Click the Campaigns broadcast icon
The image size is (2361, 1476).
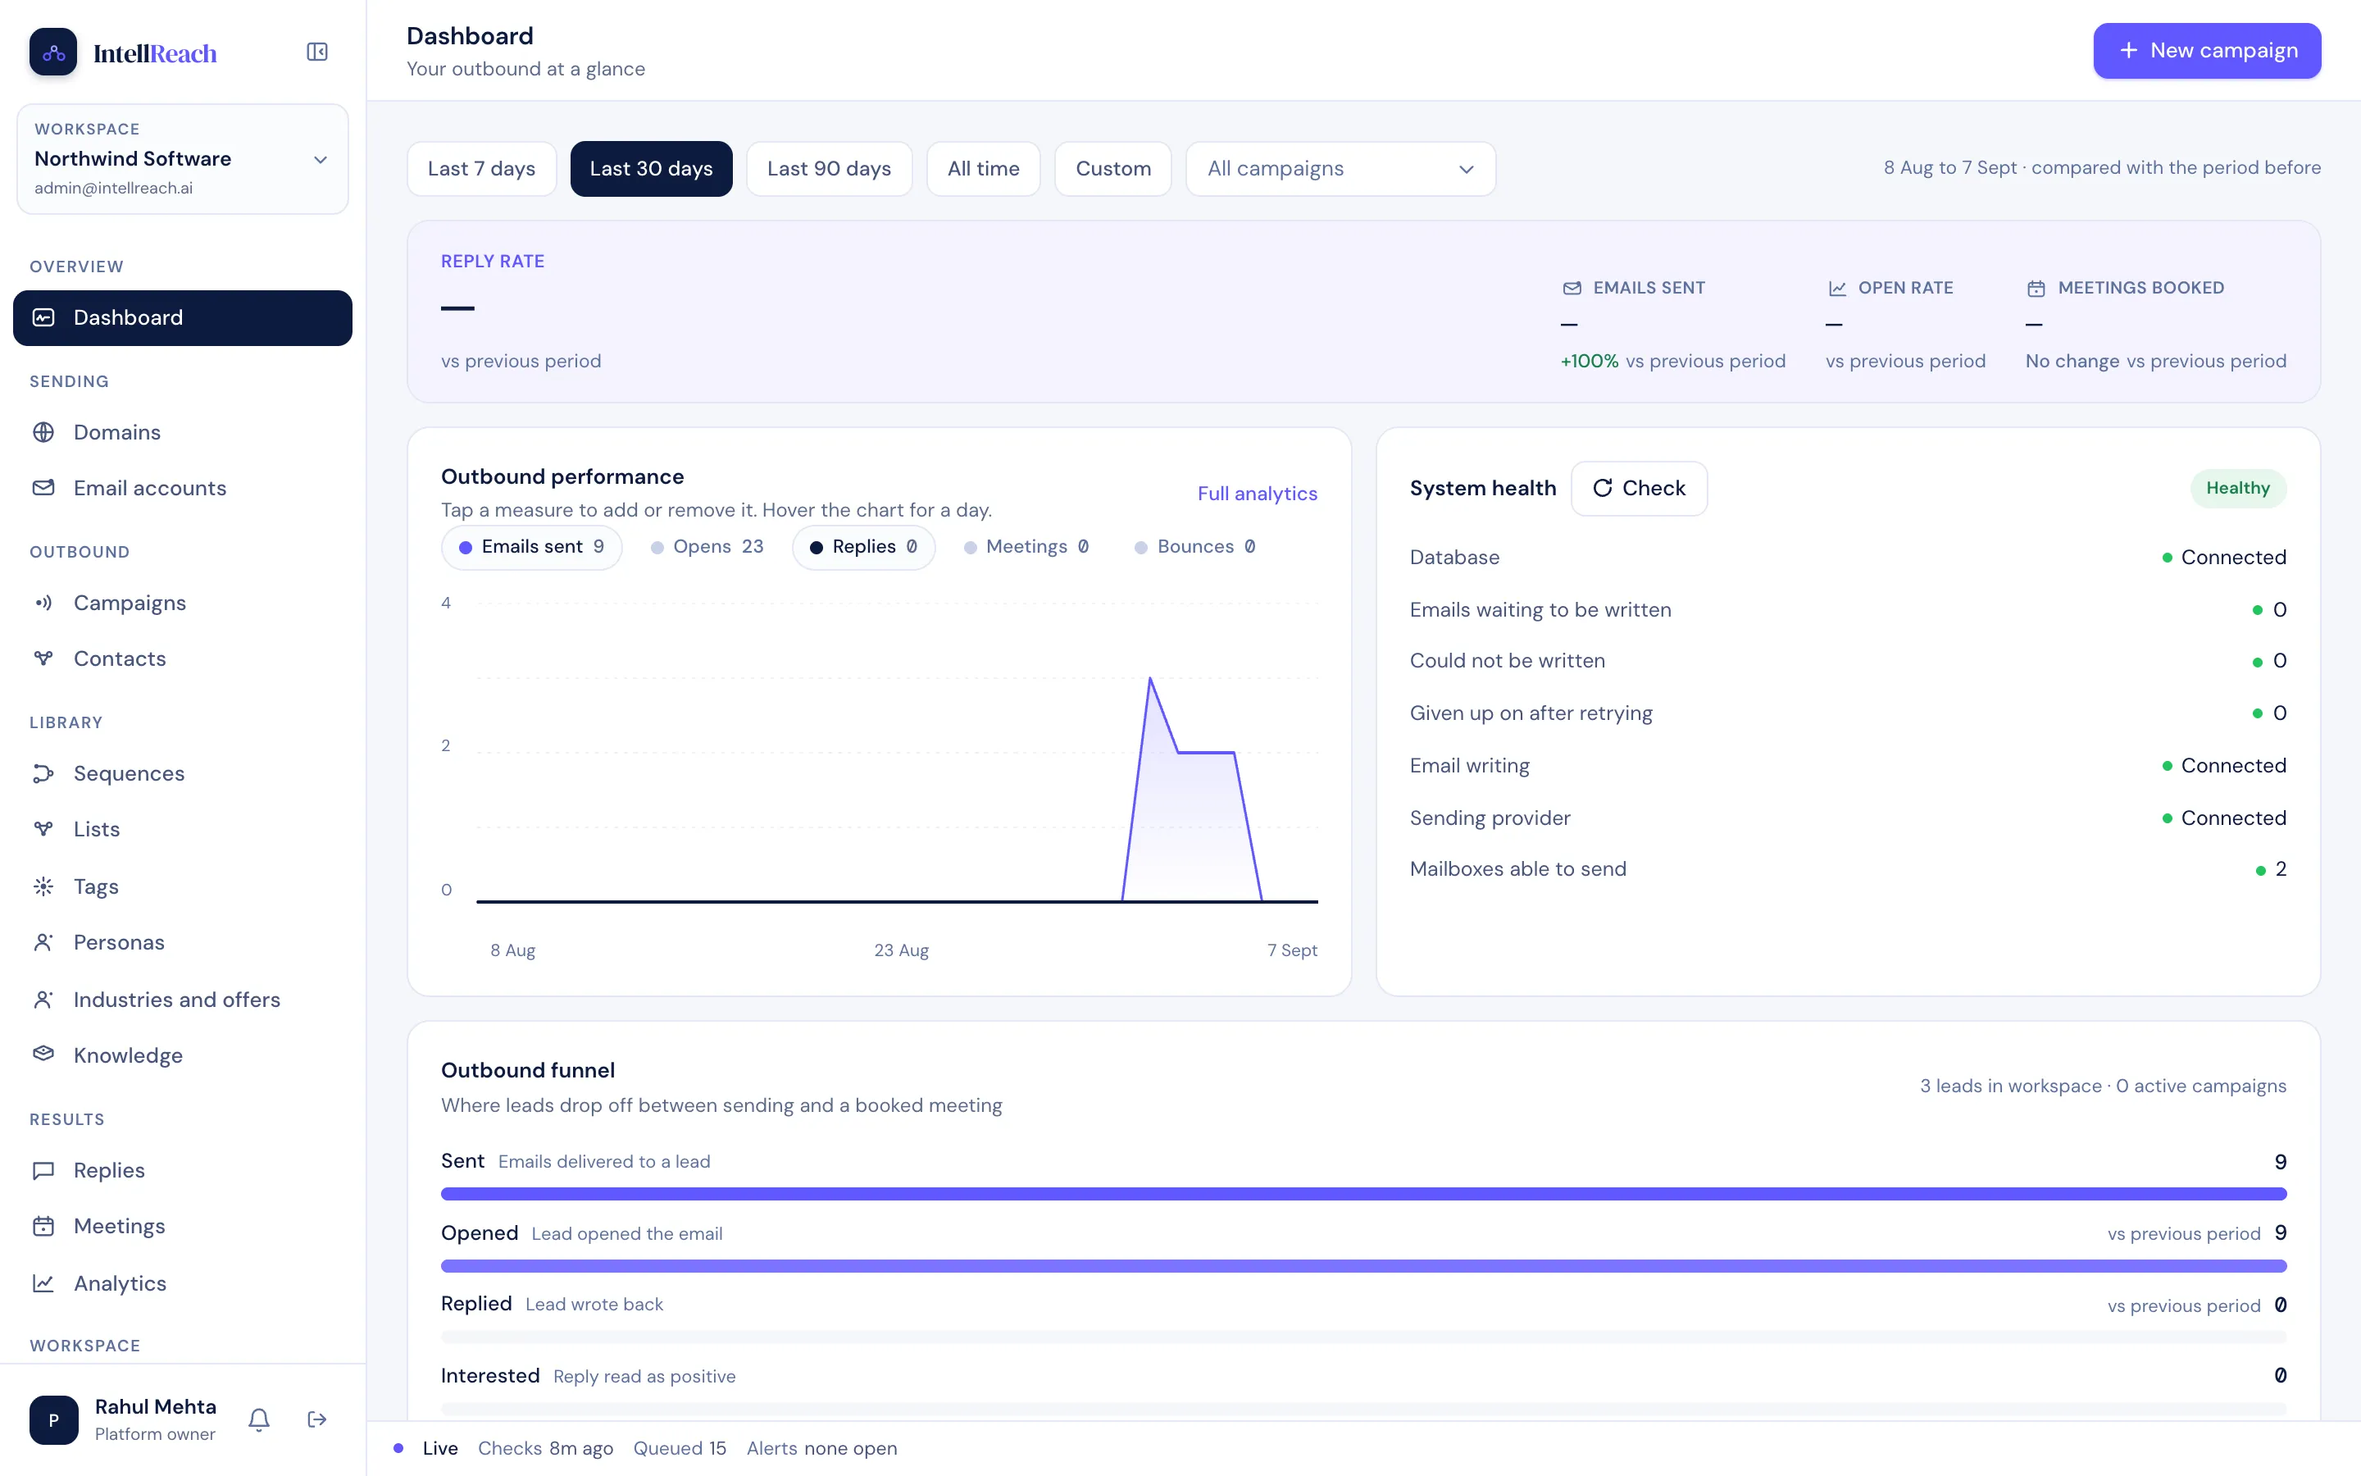coord(44,603)
